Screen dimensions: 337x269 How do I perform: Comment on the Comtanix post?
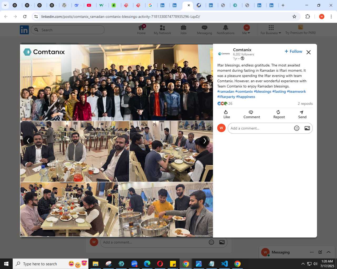(252, 115)
